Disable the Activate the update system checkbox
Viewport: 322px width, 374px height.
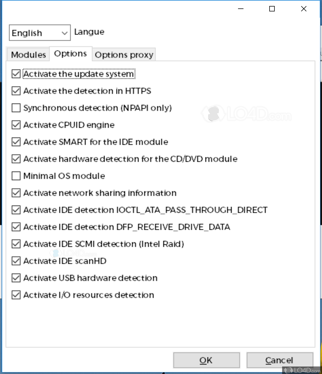16,74
